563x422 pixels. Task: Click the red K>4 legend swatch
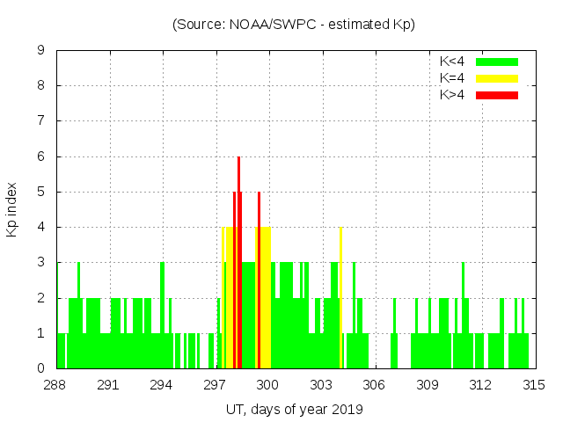497,95
